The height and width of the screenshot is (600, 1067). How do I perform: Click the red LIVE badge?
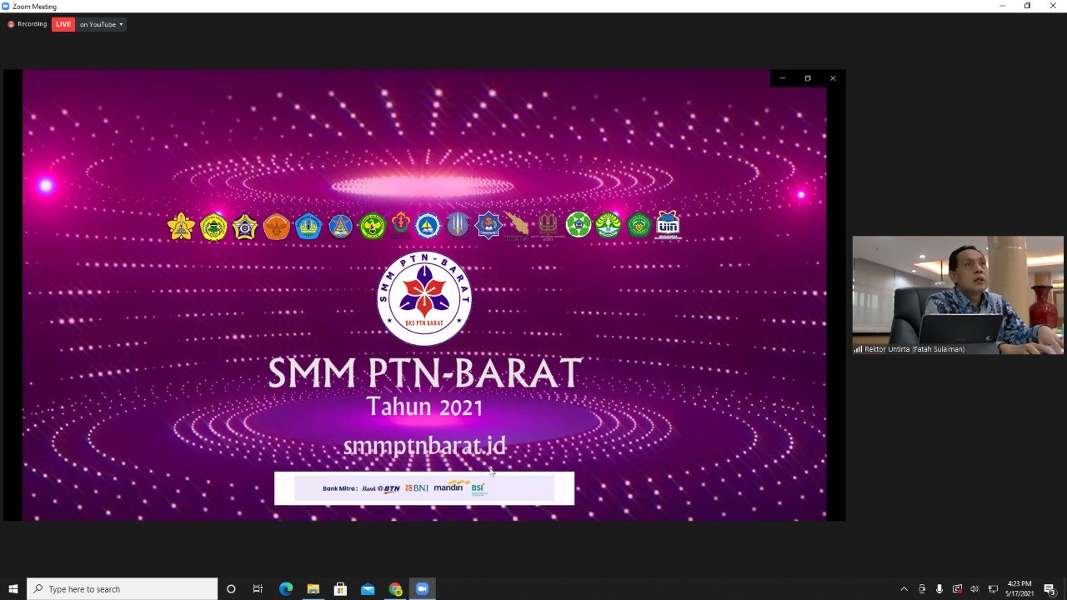click(63, 24)
